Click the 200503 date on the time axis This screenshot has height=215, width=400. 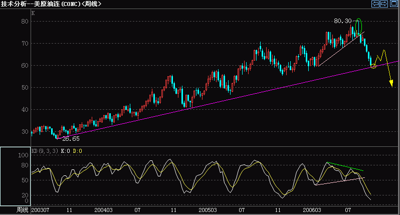(x=208, y=209)
